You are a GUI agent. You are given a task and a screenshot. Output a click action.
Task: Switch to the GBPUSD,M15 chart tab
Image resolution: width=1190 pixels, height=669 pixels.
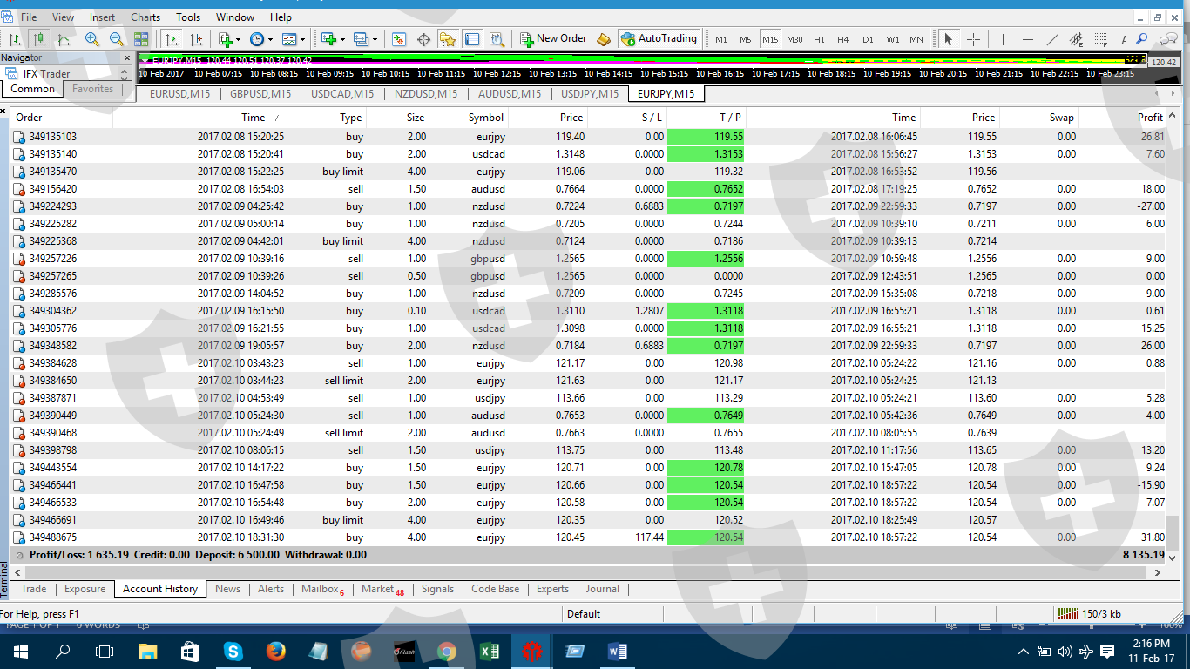(x=260, y=94)
